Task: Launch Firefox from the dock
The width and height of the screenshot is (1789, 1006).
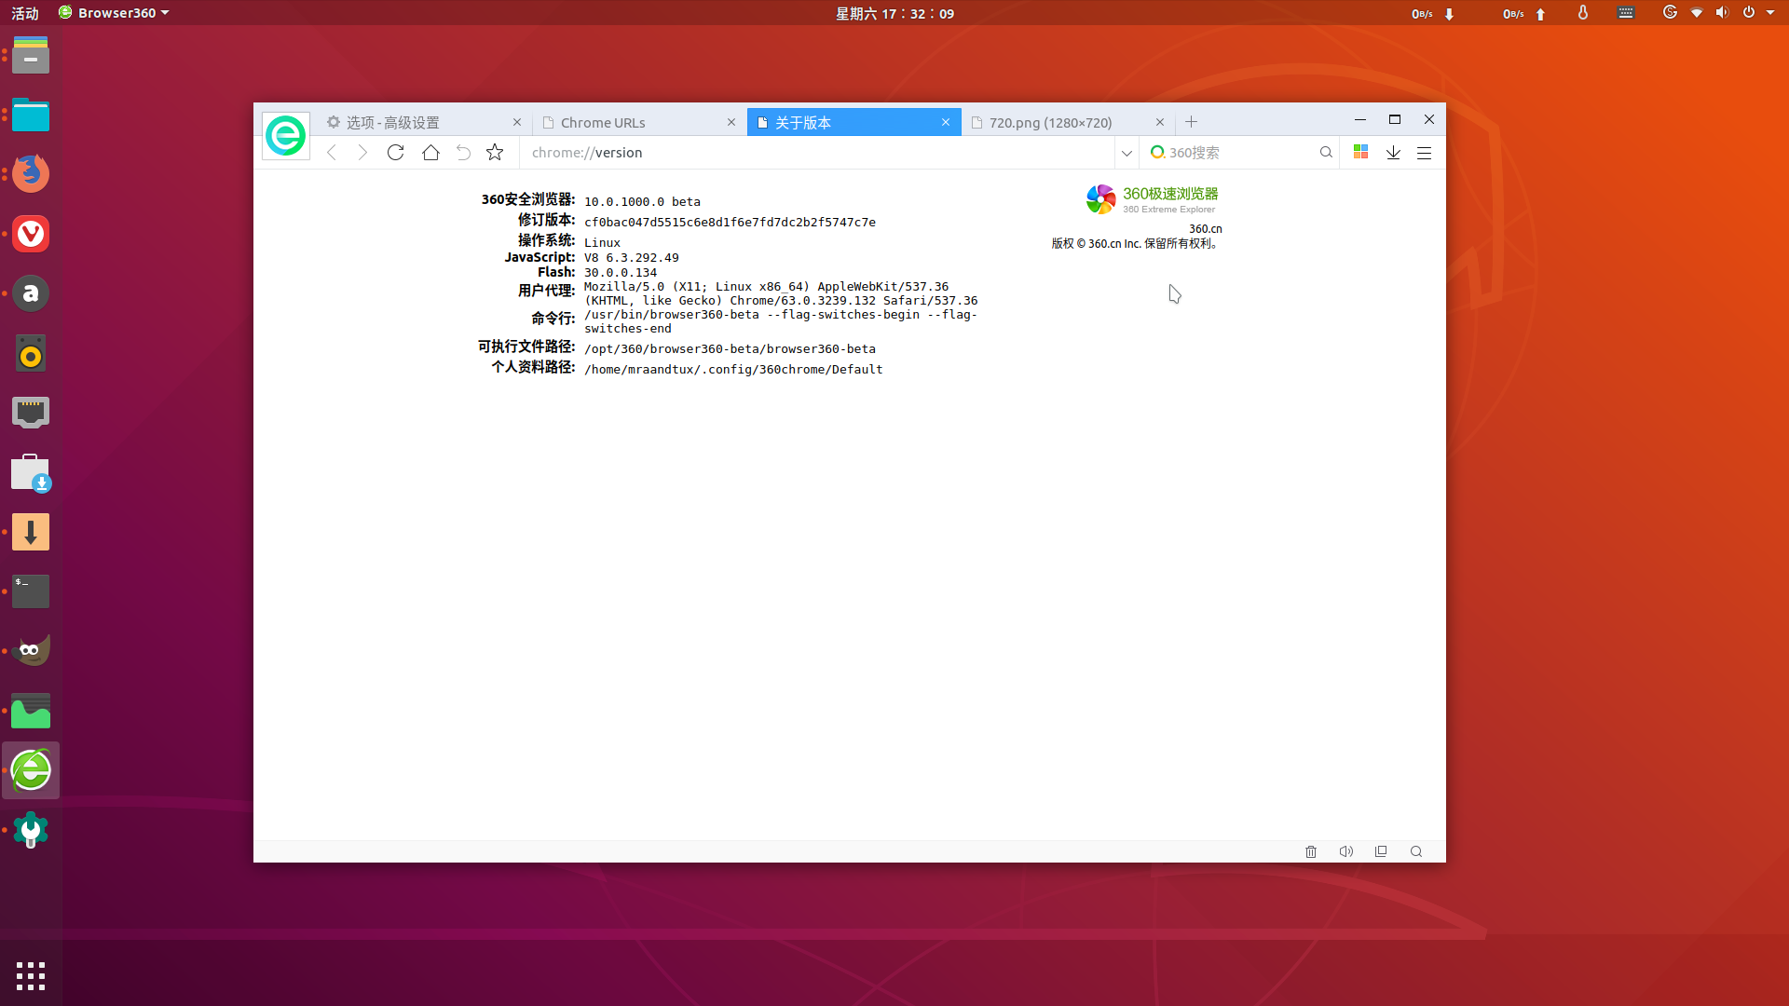Action: [31, 173]
